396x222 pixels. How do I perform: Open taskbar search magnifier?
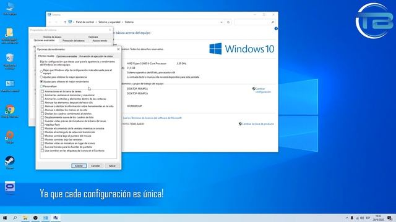(x=15, y=218)
